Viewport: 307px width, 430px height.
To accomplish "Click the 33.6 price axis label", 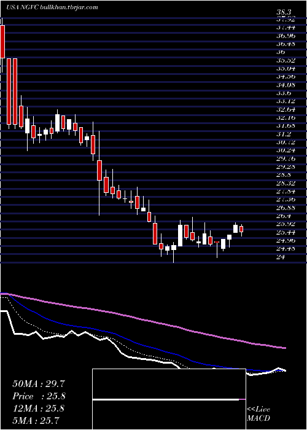I will pos(284,93).
